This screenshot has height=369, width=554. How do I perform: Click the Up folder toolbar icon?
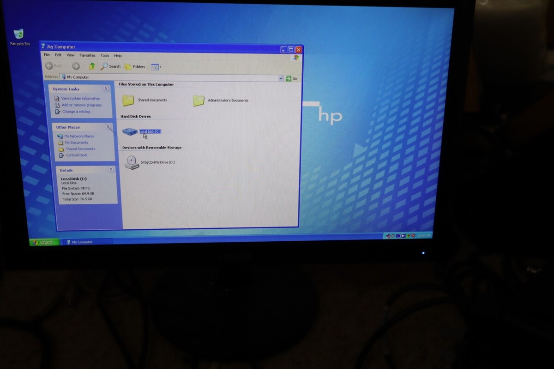[92, 66]
